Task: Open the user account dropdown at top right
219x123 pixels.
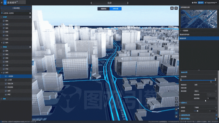Action: (211, 3)
